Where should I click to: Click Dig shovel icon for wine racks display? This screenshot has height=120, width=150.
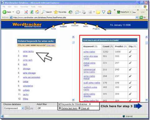130,94
